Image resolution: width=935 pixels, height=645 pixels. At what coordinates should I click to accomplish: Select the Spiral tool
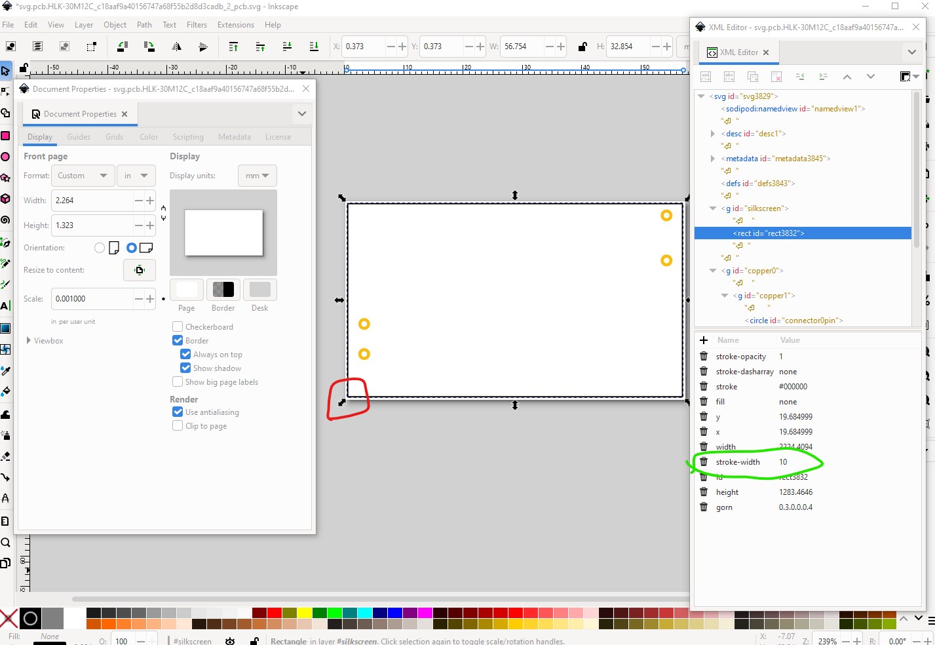point(5,220)
